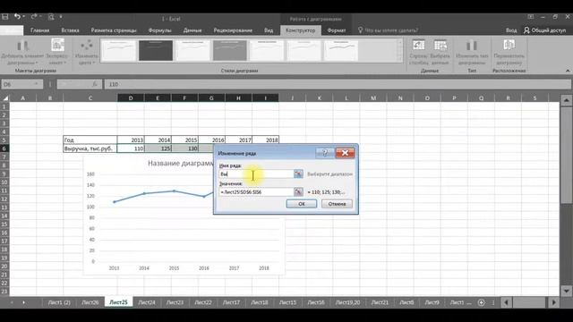The image size is (573, 322).
Task: Switch to the Разметка страницы tab
Action: [x=114, y=30]
